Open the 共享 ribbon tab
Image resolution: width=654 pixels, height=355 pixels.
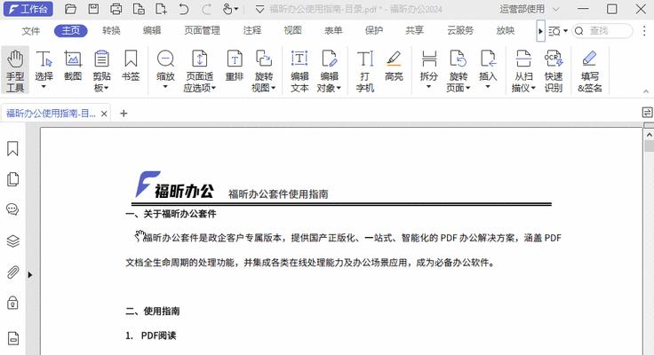point(414,30)
